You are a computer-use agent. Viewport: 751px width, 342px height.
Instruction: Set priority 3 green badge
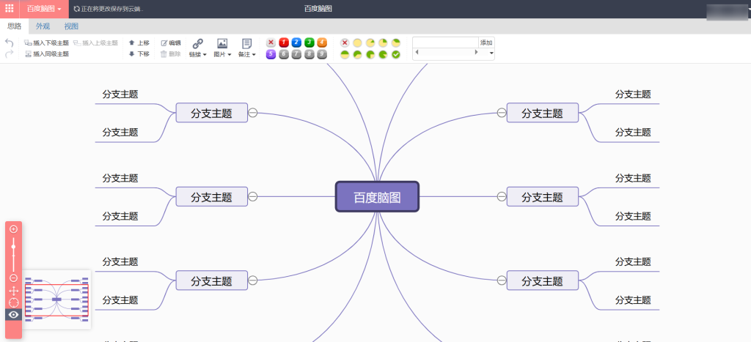point(309,42)
